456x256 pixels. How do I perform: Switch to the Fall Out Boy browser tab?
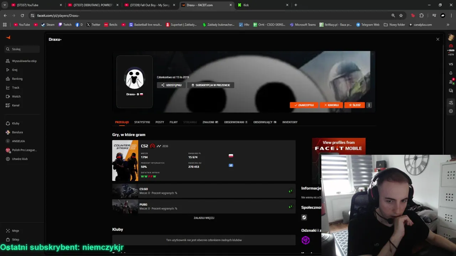point(149,5)
